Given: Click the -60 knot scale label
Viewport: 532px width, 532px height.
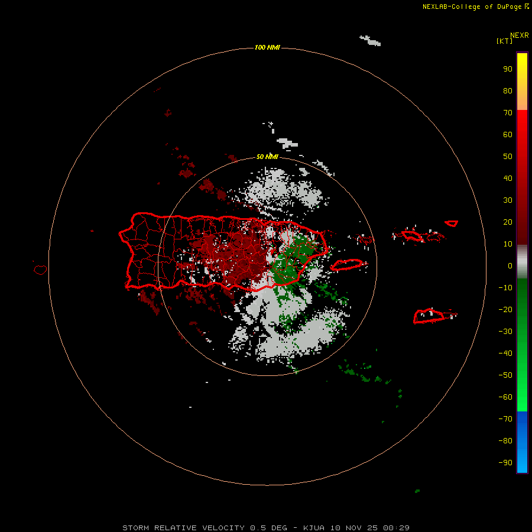Looking at the screenshot, I should (x=505, y=397).
